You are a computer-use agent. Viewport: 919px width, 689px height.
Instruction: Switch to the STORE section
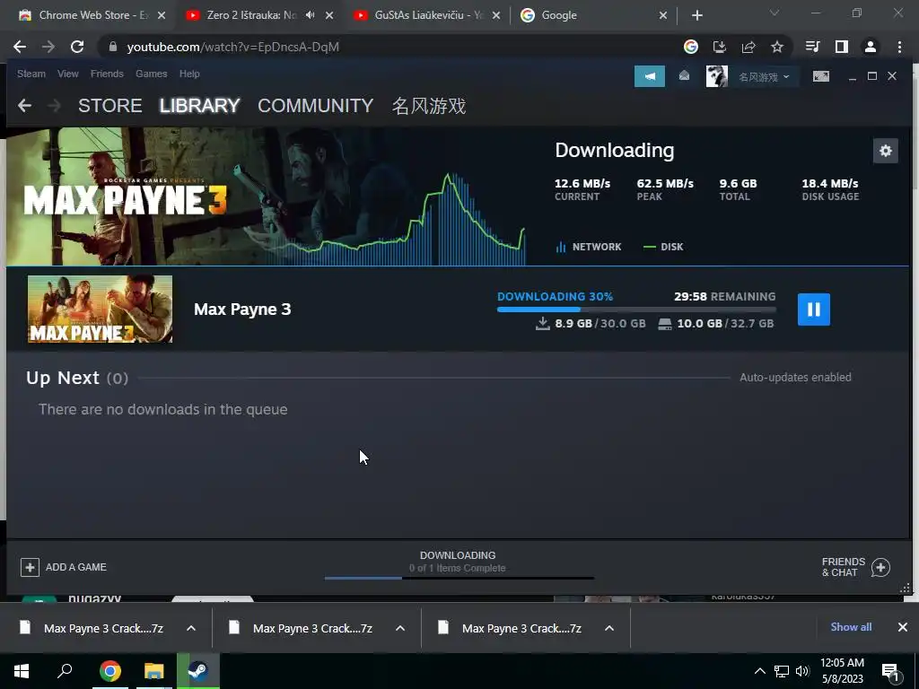click(x=110, y=106)
